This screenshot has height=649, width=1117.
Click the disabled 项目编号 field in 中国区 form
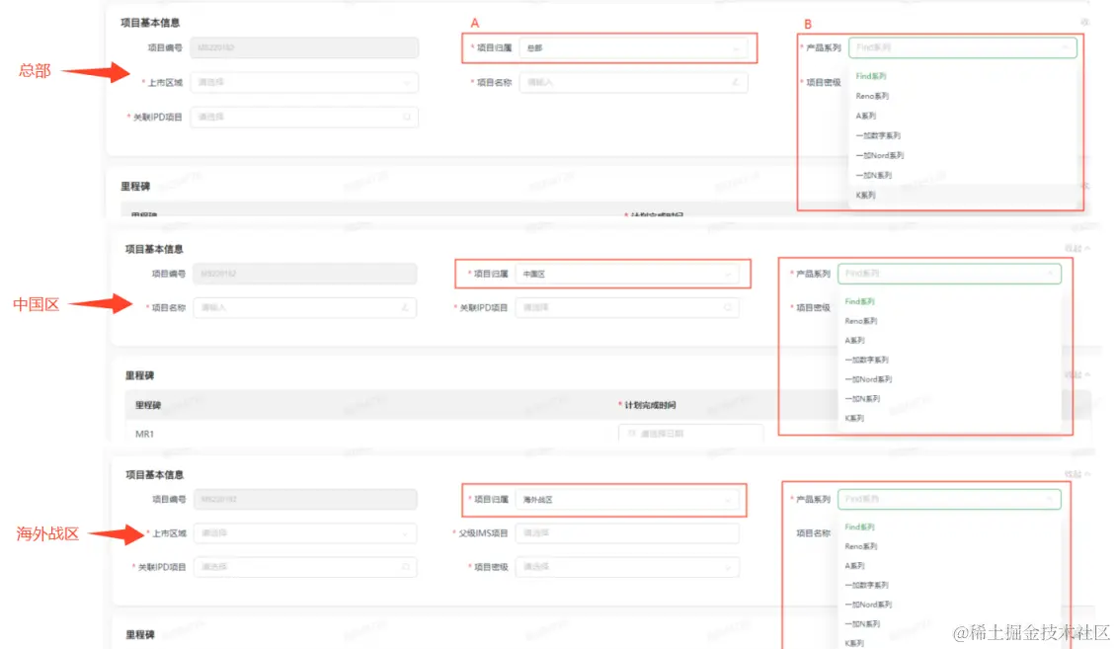305,274
